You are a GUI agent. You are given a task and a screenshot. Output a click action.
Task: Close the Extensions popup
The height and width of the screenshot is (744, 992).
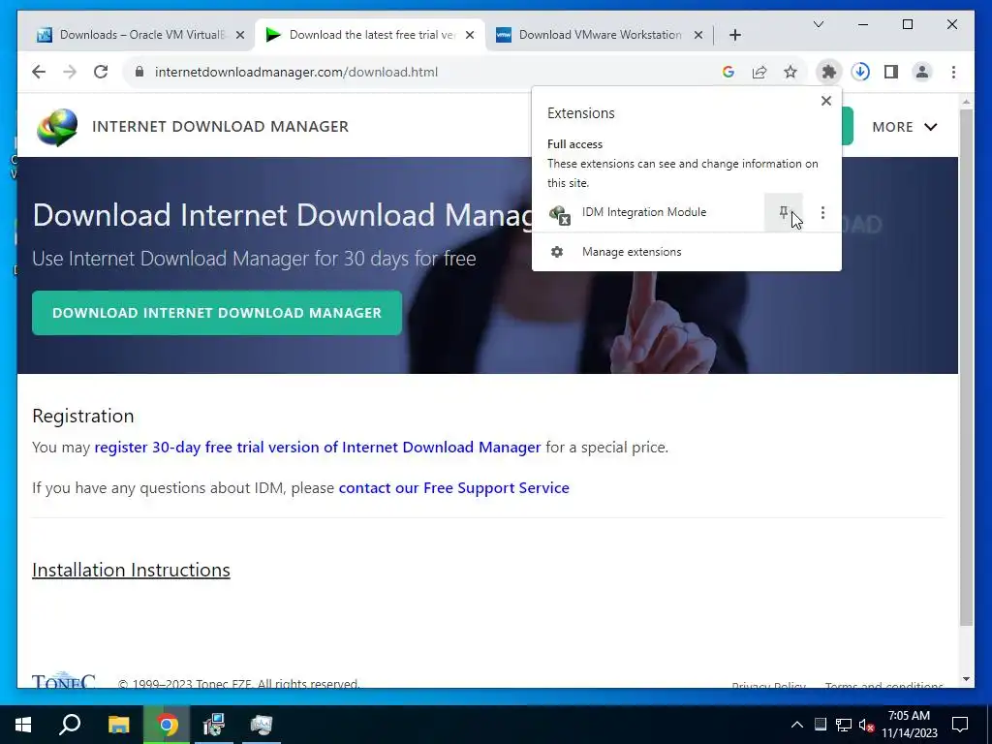(825, 101)
